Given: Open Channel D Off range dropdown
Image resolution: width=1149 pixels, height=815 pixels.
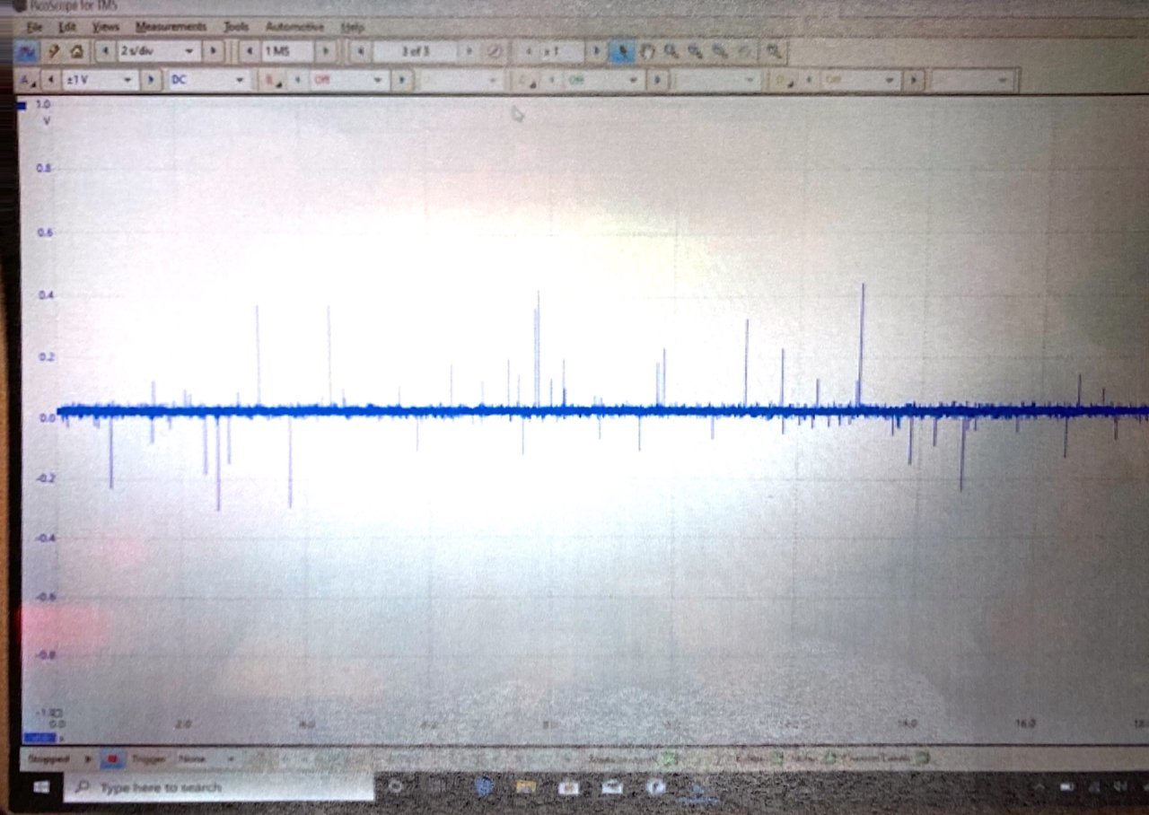Looking at the screenshot, I should tap(860, 81).
